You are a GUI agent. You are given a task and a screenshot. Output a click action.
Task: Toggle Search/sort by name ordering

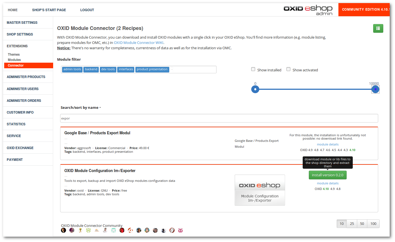(81, 107)
